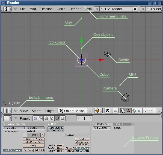Open the 3D View window type icon
This screenshot has width=163, height=155.
[x=7, y=110]
